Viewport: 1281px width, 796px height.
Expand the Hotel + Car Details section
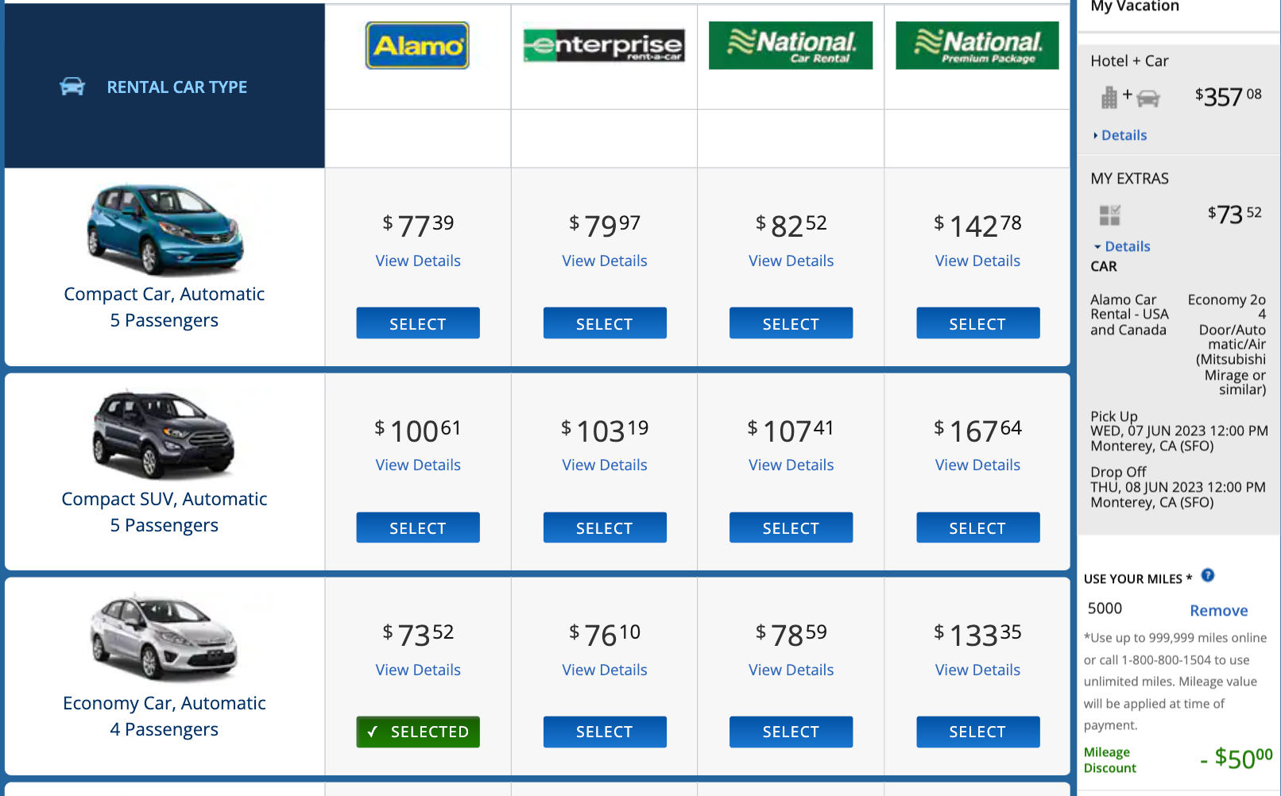click(x=1123, y=134)
